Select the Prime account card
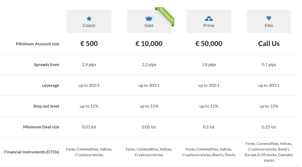Image resolution: width=302 pixels, height=167 pixels. (x=209, y=22)
